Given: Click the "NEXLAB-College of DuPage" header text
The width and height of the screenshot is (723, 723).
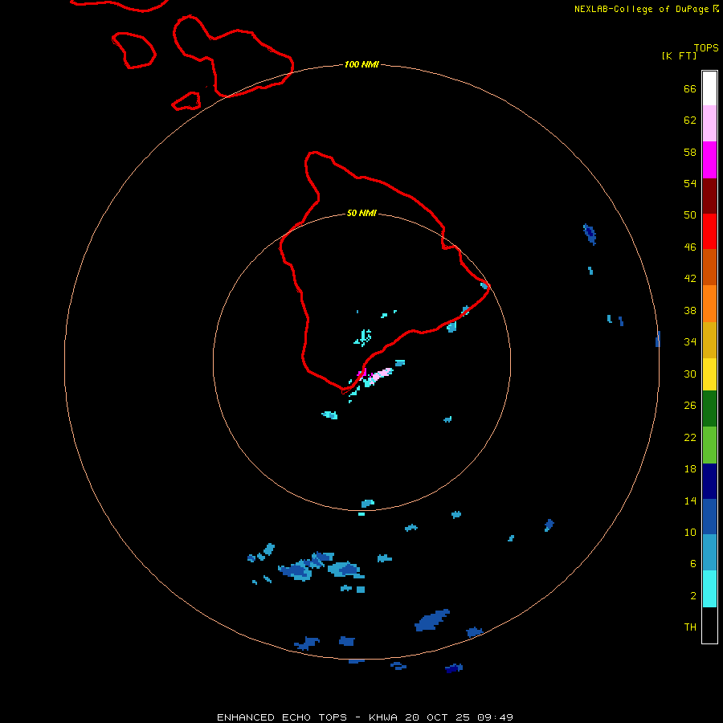Looking at the screenshot, I should (642, 9).
